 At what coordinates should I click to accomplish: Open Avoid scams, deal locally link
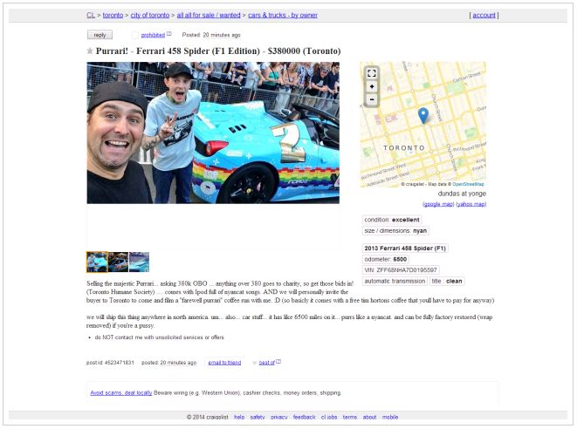[121, 392]
